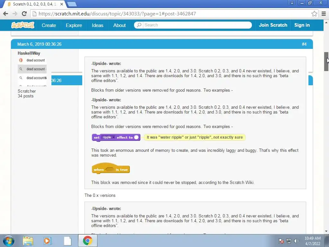329x247 pixels.
Task: Click the yellow water ripple comment note
Action: (x=195, y=137)
